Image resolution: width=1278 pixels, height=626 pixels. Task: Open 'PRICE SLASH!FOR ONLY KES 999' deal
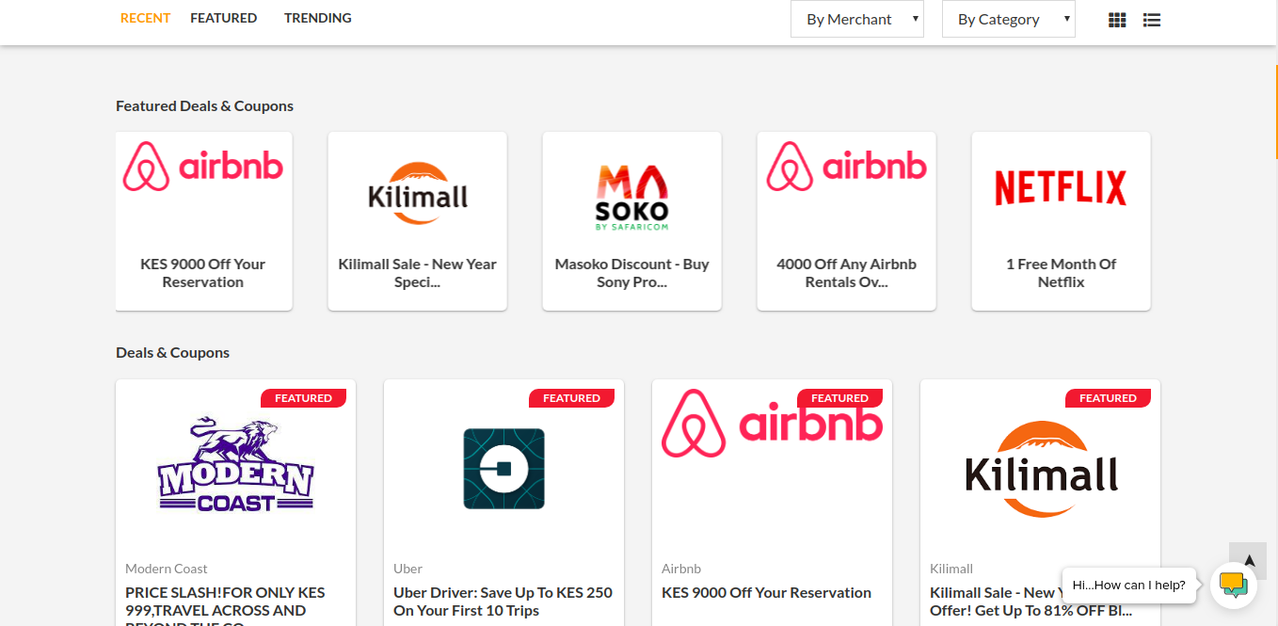tap(226, 604)
